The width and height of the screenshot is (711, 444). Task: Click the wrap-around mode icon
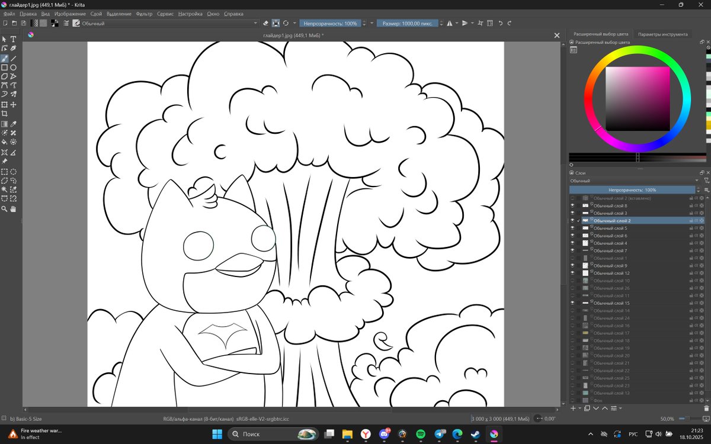pos(481,23)
